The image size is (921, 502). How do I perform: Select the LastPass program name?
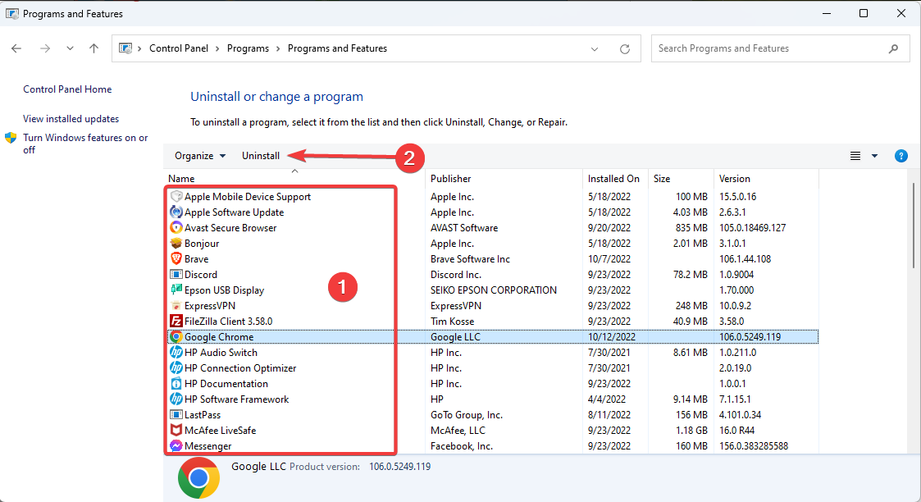click(x=203, y=414)
